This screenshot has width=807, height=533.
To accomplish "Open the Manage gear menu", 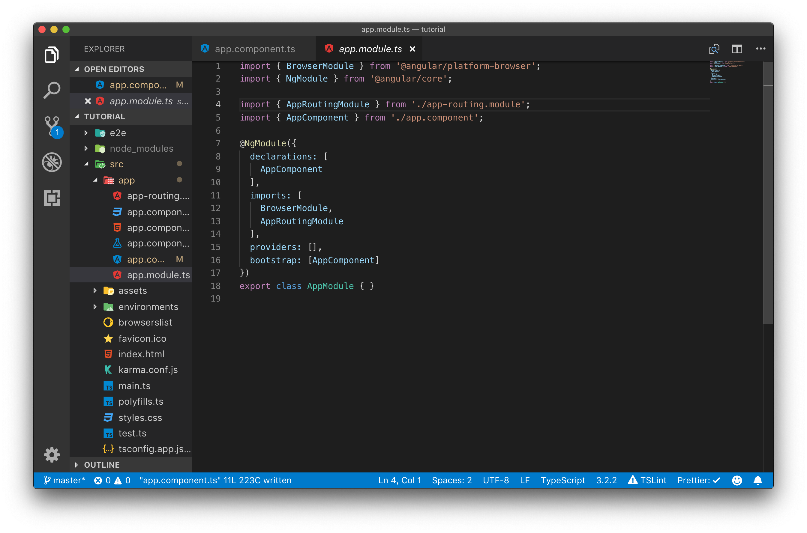I will [x=52, y=455].
